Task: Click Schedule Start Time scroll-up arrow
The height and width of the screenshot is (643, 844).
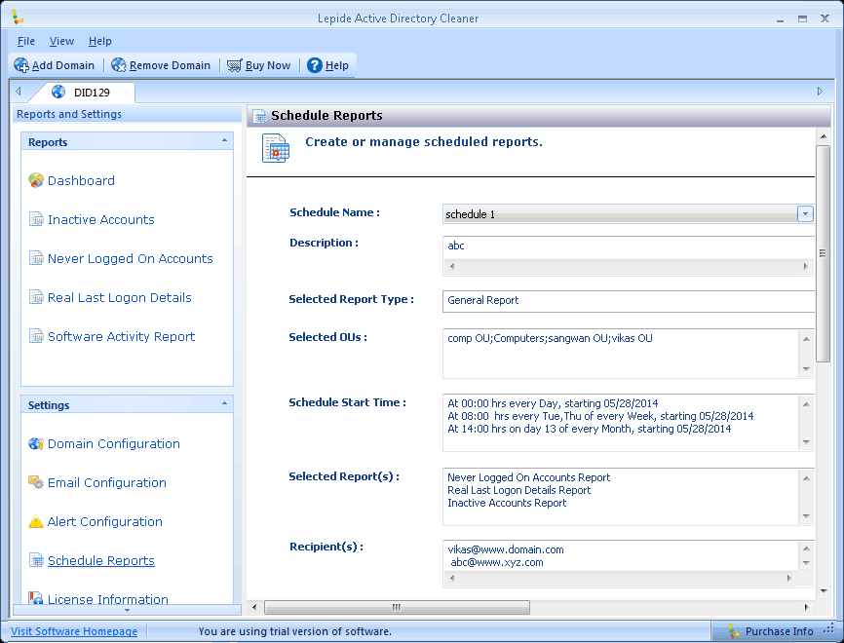Action: point(806,404)
